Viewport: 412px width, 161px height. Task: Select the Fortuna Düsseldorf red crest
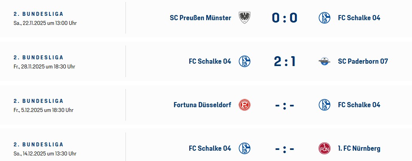click(245, 105)
